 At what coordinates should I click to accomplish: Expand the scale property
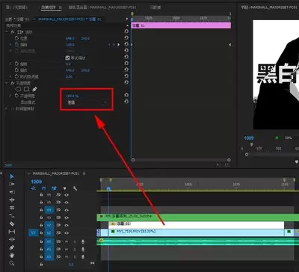point(10,45)
